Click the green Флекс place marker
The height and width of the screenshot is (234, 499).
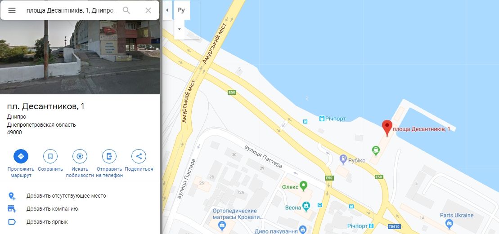tap(303, 186)
